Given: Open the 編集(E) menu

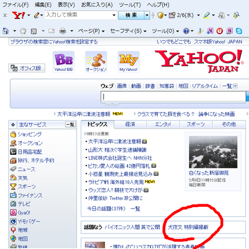Looking at the screenshot, I should pyautogui.click(x=43, y=5).
